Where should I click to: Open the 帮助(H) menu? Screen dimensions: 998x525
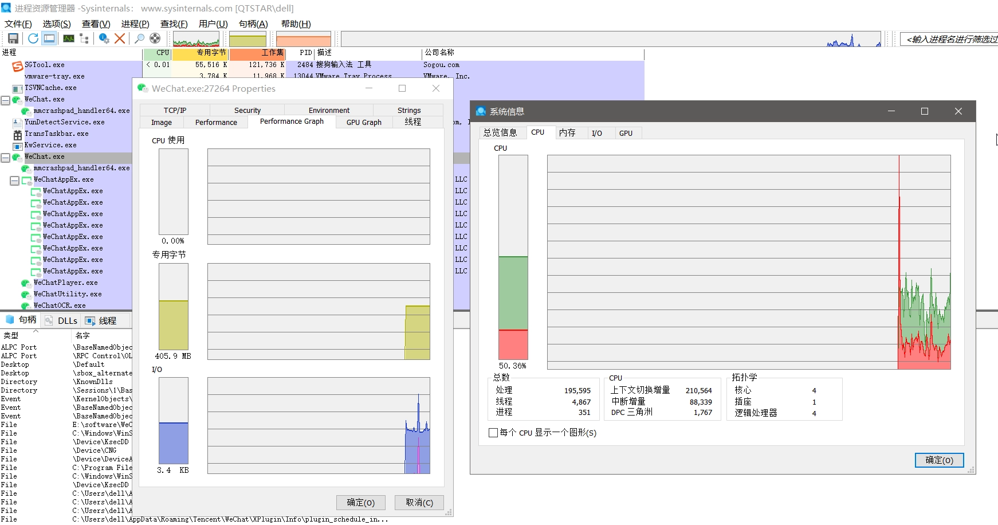[296, 23]
